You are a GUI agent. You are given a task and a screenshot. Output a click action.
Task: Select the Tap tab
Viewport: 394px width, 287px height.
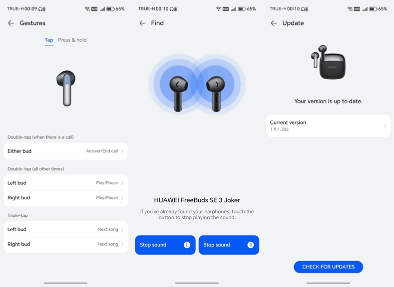click(49, 40)
